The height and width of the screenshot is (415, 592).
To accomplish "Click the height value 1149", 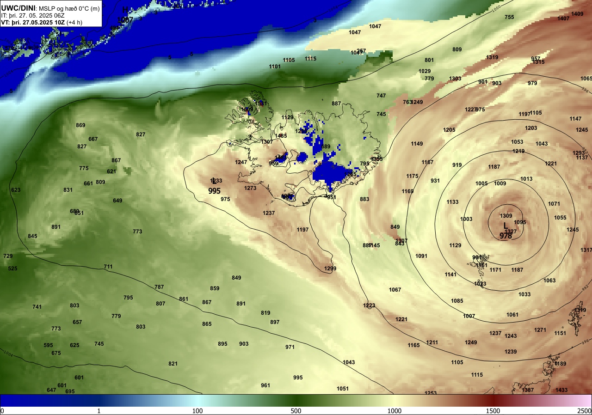I will click(x=417, y=144).
